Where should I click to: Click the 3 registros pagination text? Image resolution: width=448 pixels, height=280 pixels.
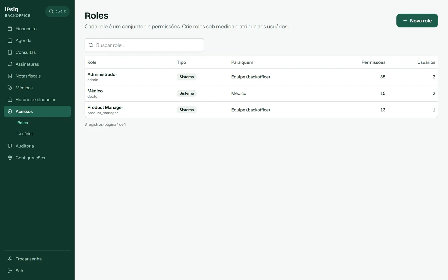pos(105,124)
